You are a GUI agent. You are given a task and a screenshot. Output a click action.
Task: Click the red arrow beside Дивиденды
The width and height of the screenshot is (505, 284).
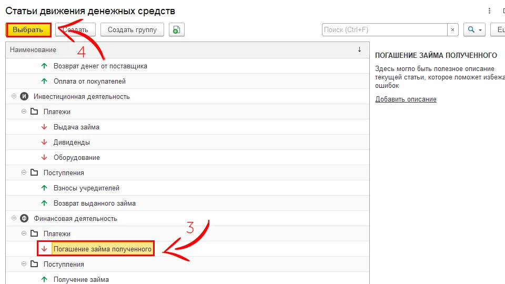[x=44, y=143]
